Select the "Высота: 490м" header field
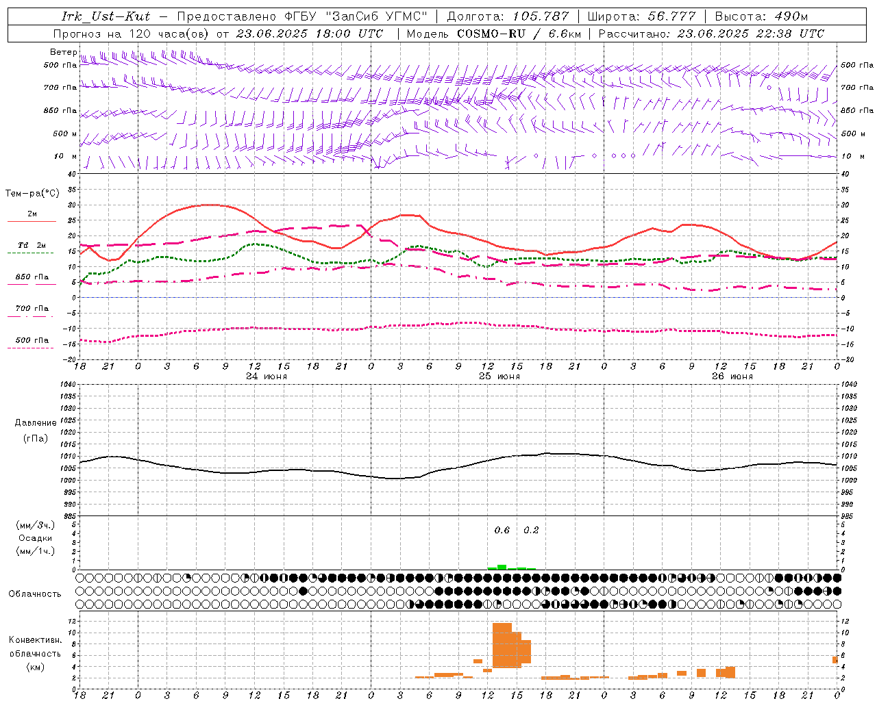This screenshot has width=877, height=701. pyautogui.click(x=761, y=16)
